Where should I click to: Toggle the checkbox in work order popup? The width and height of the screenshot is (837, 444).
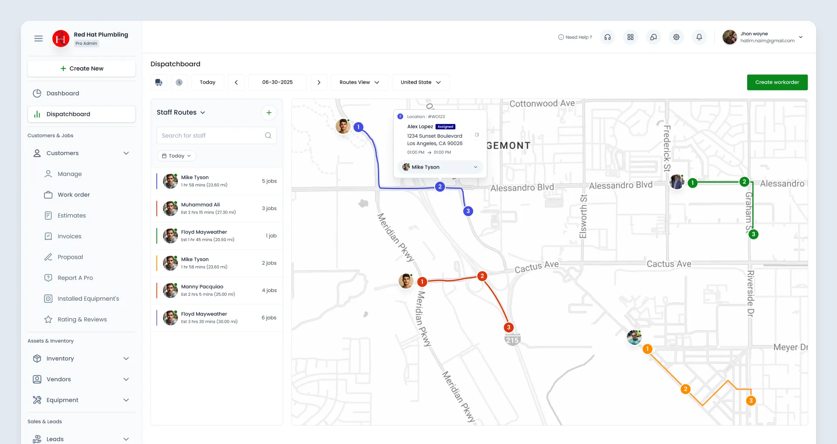[x=477, y=135]
